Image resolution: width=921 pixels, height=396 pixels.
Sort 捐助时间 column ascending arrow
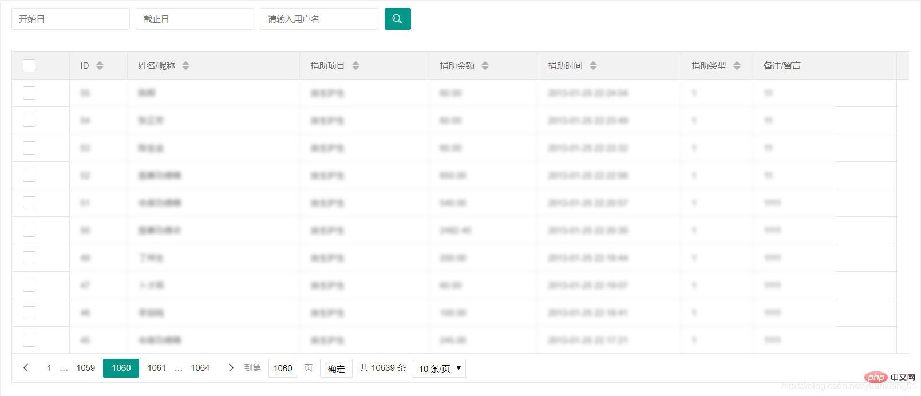593,63
